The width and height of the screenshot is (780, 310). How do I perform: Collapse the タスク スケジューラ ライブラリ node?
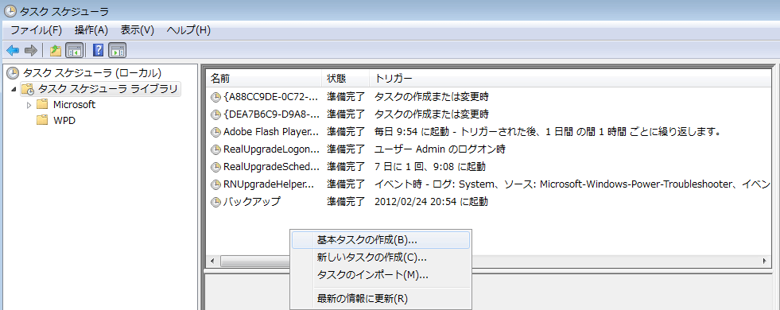point(14,89)
